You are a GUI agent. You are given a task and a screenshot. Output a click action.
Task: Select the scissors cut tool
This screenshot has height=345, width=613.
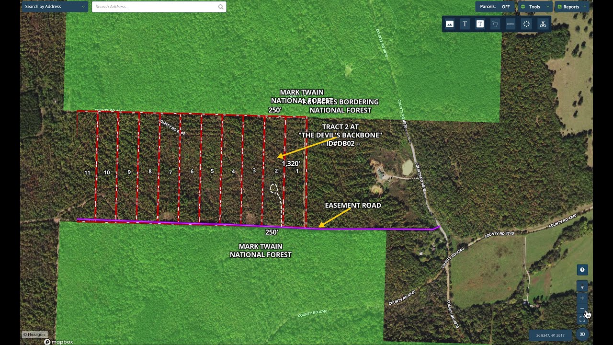pos(543,24)
